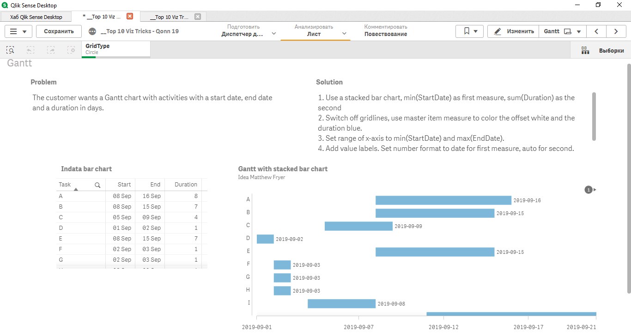Open the GridType Circle selection
This screenshot has width=631, height=336.
116,49
